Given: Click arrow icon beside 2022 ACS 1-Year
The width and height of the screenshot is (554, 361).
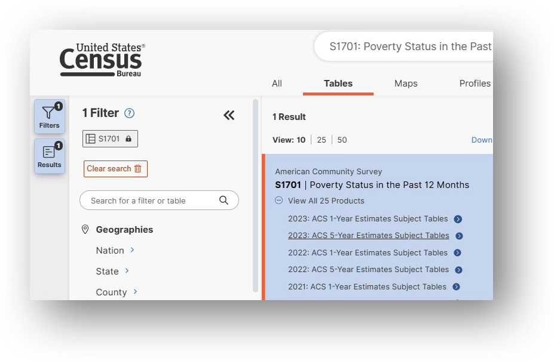Looking at the screenshot, I should coord(458,252).
